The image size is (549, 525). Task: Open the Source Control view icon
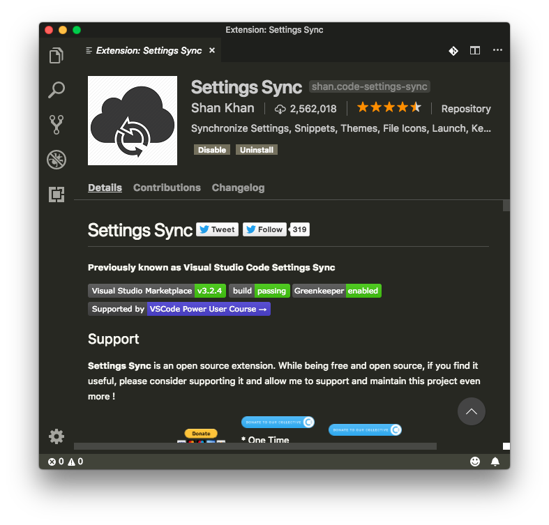coord(57,125)
